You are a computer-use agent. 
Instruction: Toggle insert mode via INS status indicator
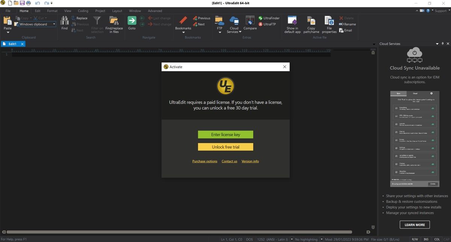pos(426,239)
